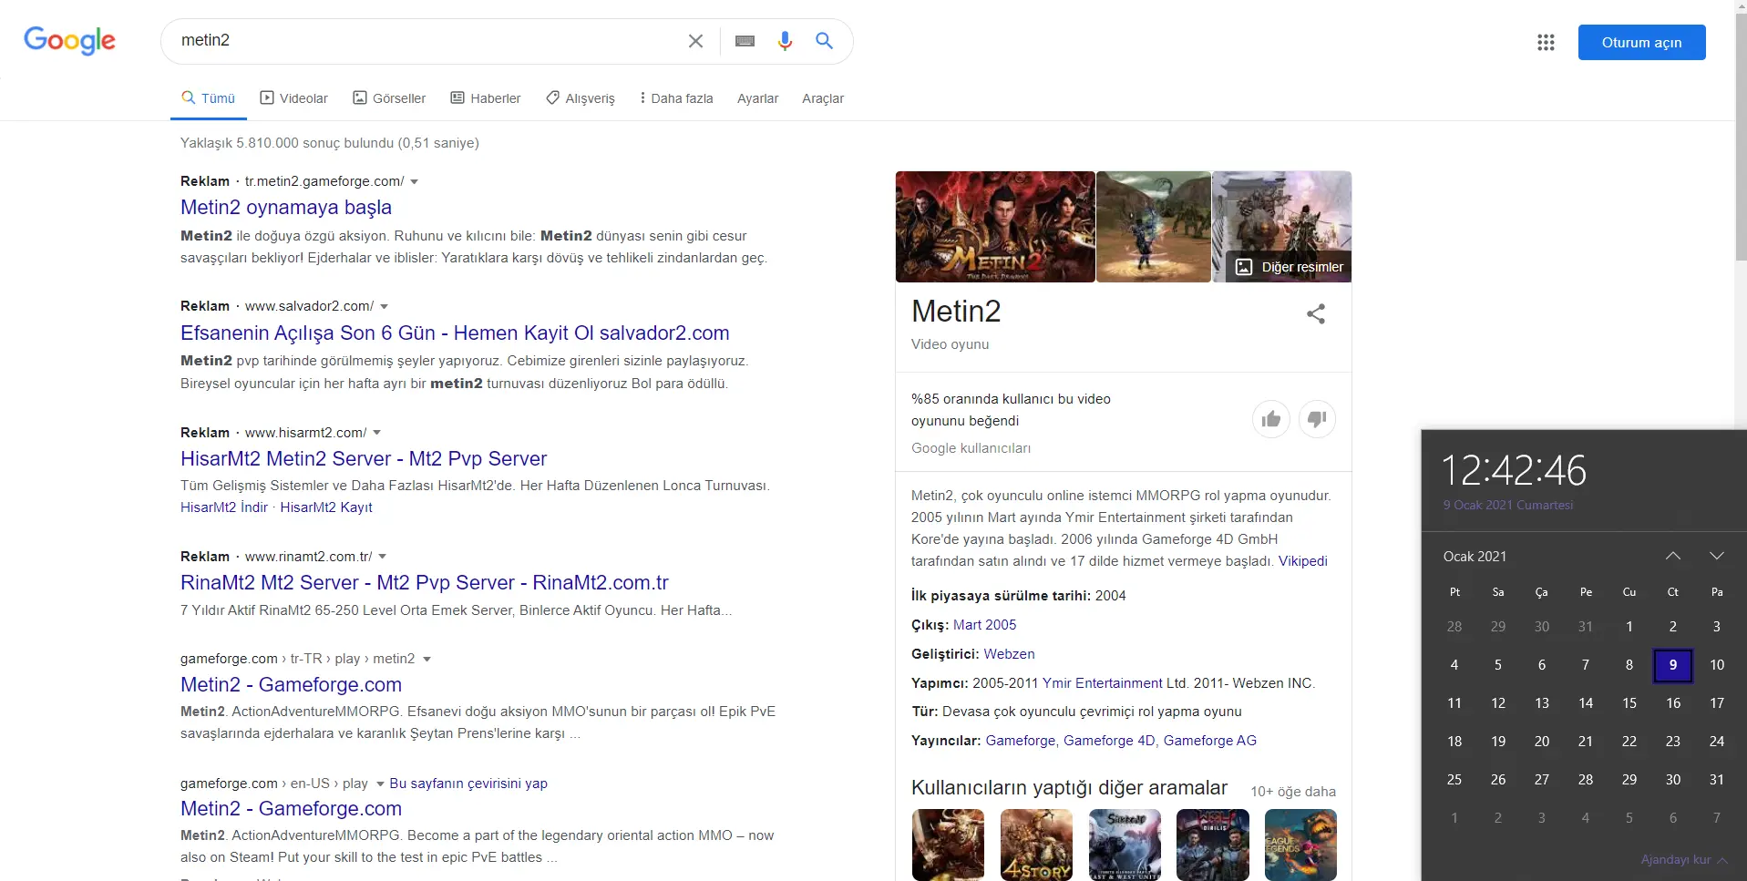Click the 10+ öğe daha link
The height and width of the screenshot is (881, 1747).
[x=1292, y=792]
